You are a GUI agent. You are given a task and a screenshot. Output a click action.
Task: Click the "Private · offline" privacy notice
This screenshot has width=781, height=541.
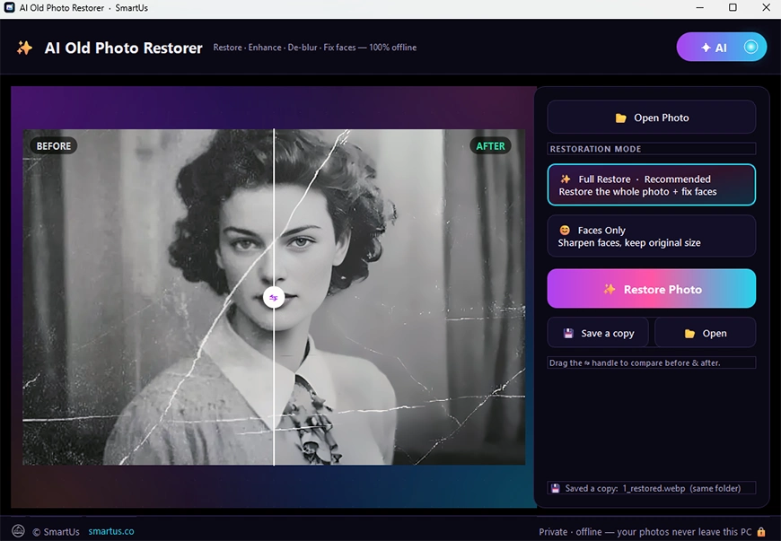(x=645, y=532)
